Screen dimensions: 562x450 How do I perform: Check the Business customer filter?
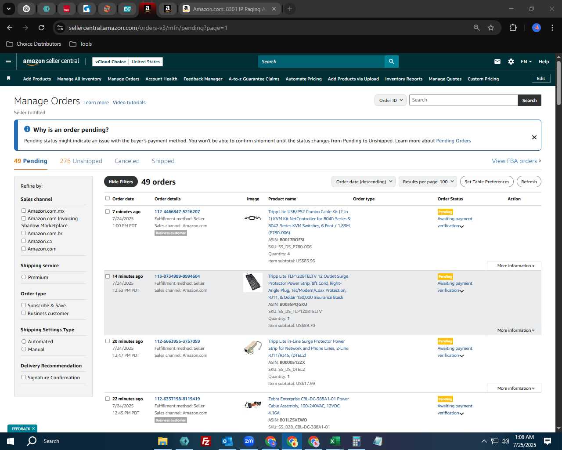(x=24, y=313)
